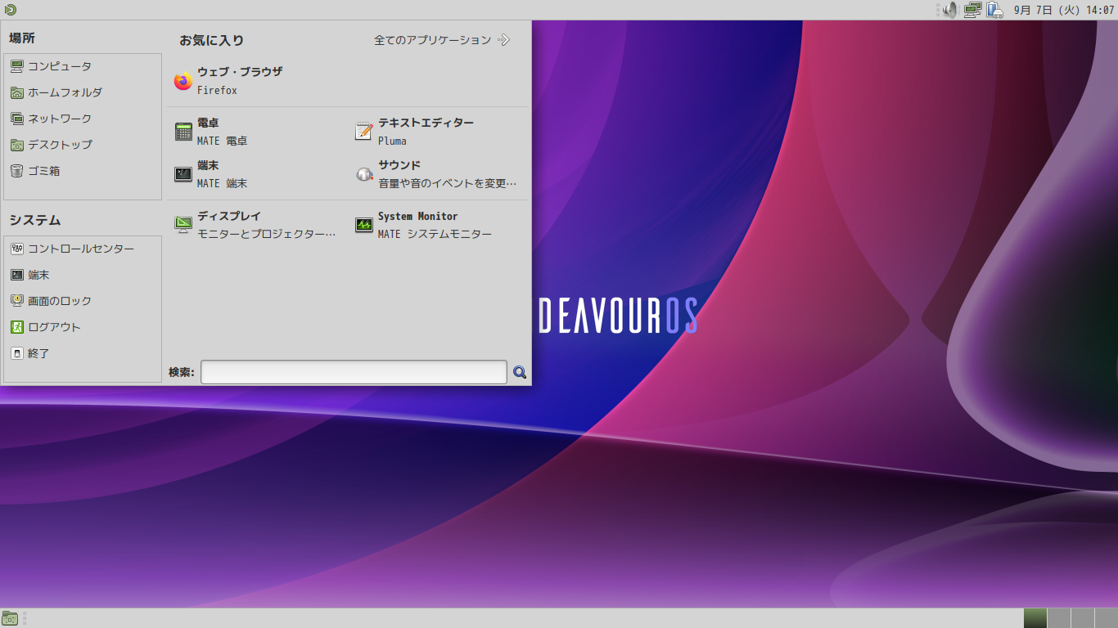
Task: Click the コンピュータ computer icon
Action: point(17,66)
